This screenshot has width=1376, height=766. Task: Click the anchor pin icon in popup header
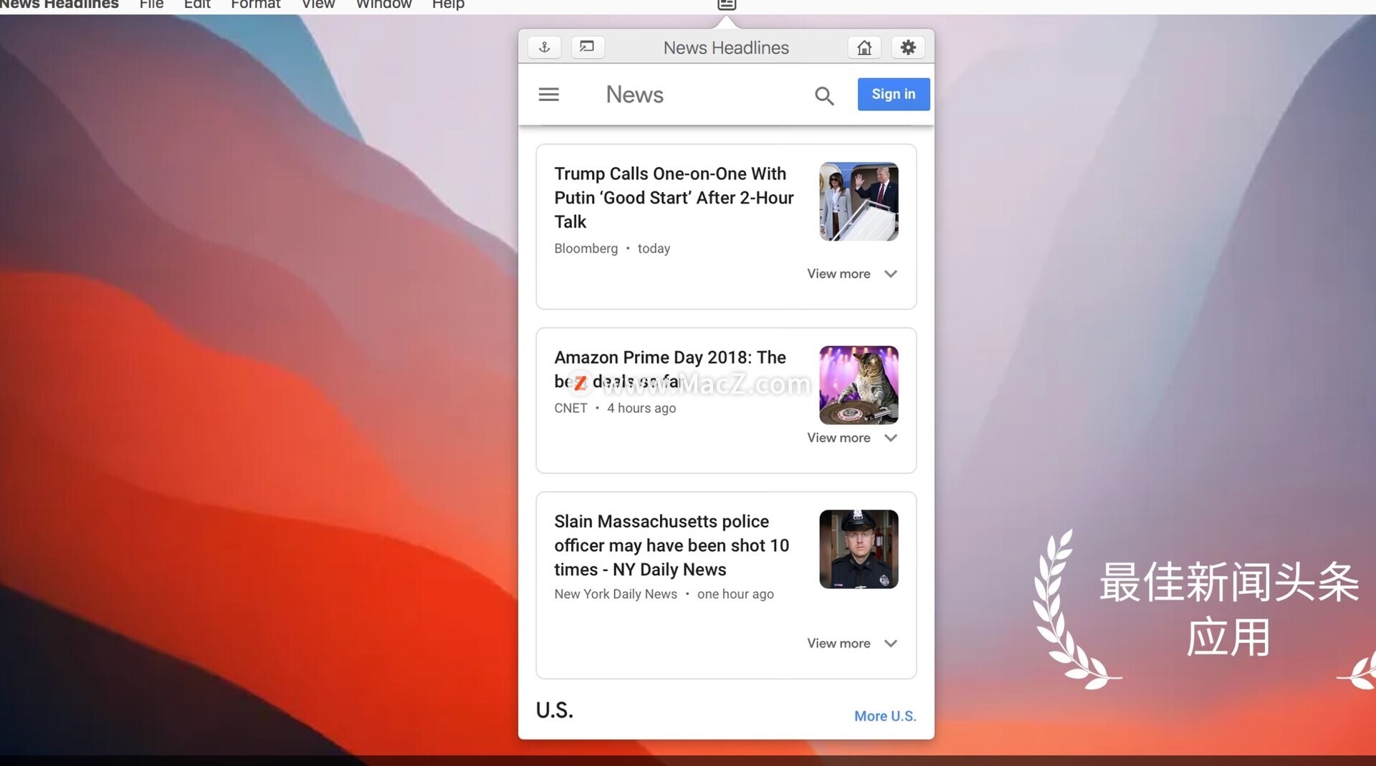tap(545, 47)
